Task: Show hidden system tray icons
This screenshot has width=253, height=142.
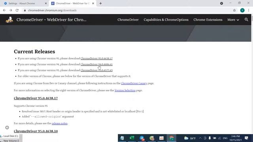Action: tap(200, 138)
